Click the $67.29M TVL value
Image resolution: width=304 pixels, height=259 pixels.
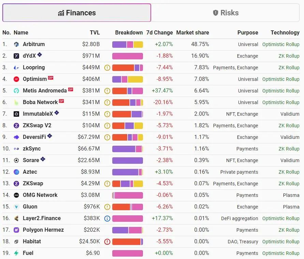click(x=89, y=137)
